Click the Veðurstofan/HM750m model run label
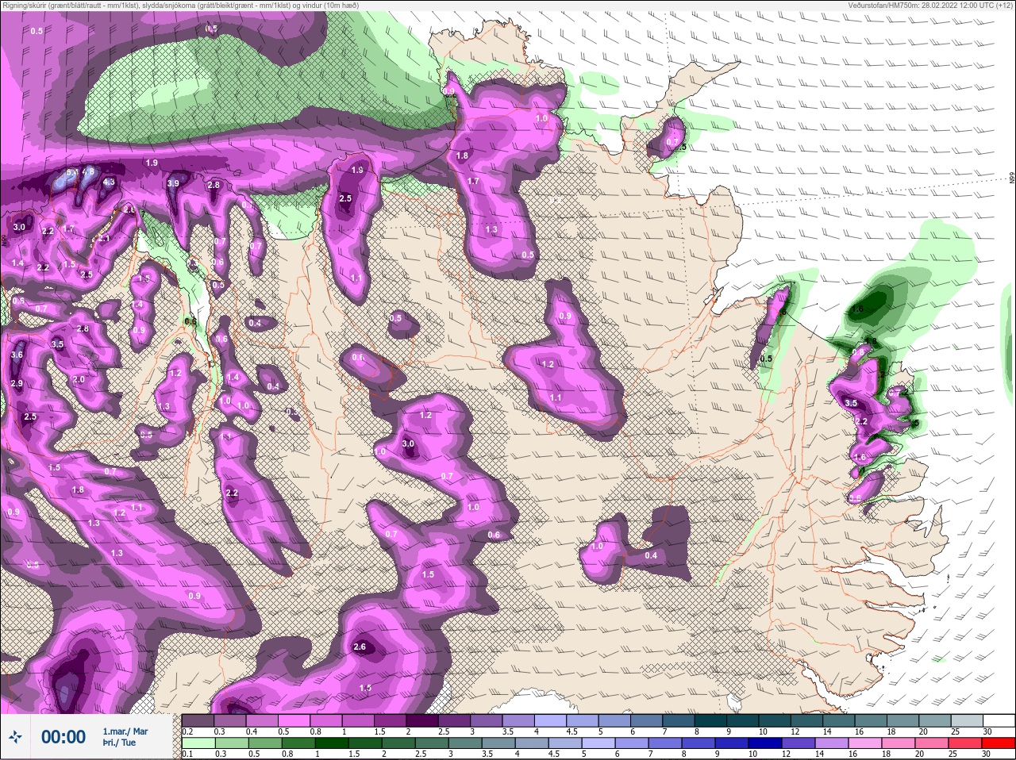This screenshot has height=760, width=1016. point(929,6)
